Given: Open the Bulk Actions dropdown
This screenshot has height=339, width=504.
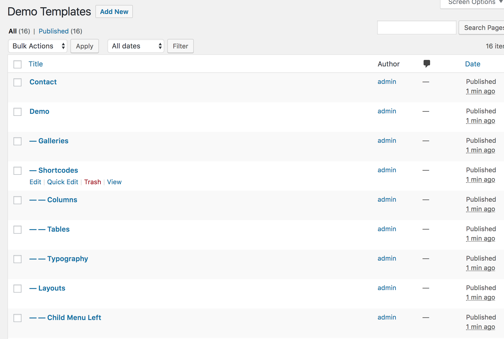Looking at the screenshot, I should tap(37, 46).
